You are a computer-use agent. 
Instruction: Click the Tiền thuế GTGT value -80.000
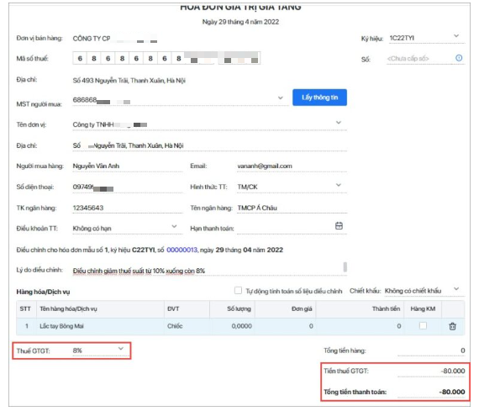[x=453, y=371]
